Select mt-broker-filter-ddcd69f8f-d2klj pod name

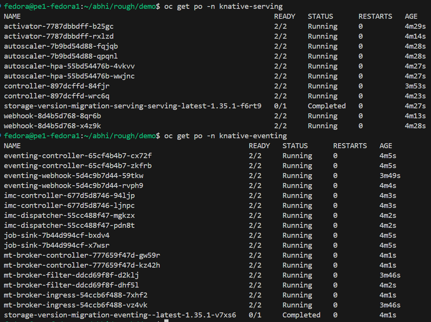point(71,275)
